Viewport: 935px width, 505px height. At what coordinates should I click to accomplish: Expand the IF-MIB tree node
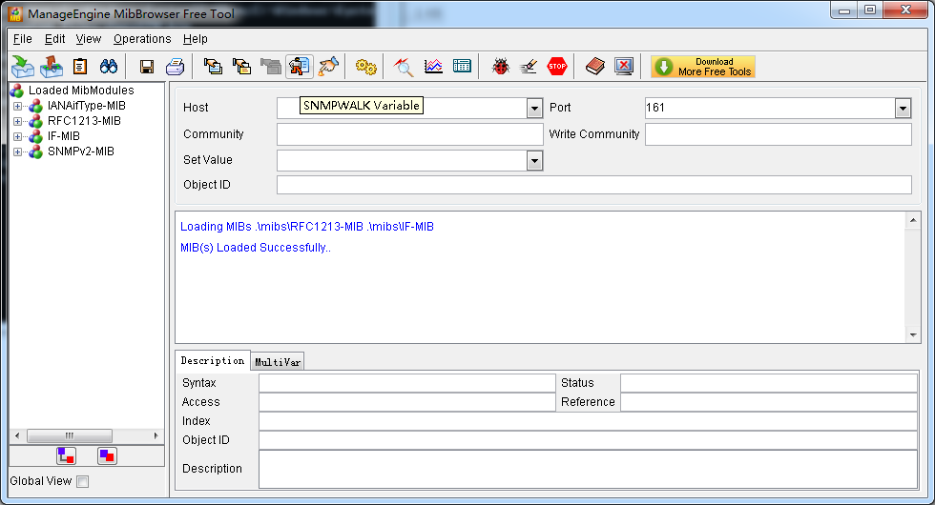(17, 136)
